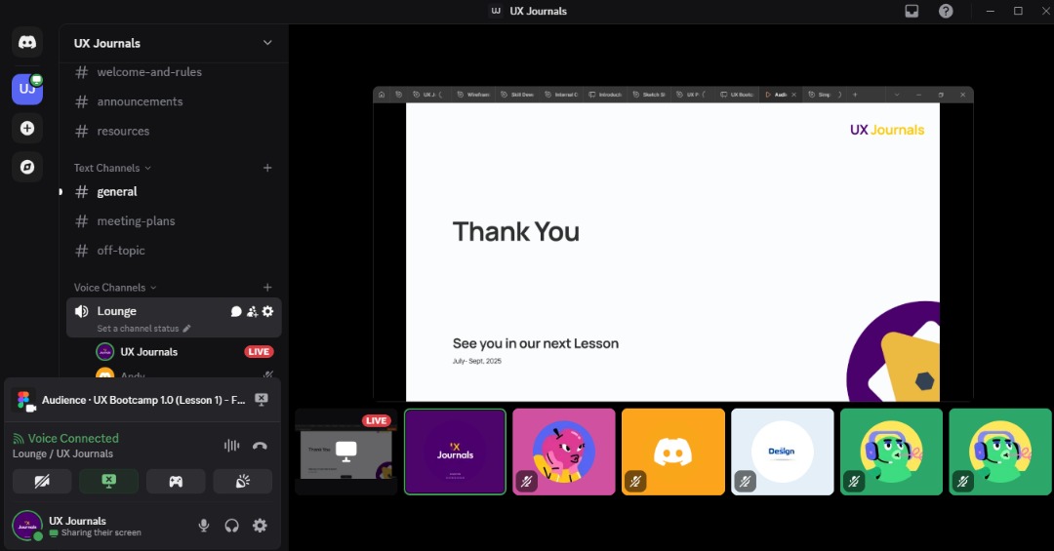Click the Figma home icon in shared window
Screen dimensions: 1054x551
[382, 95]
